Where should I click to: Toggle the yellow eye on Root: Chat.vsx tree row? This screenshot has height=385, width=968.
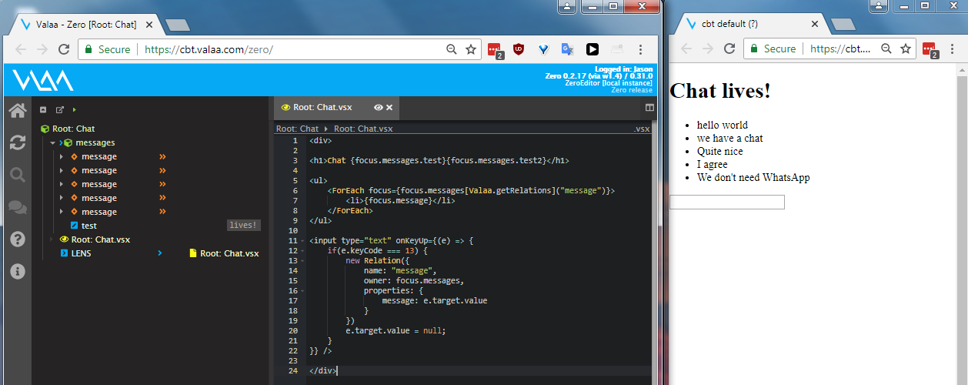pyautogui.click(x=65, y=239)
